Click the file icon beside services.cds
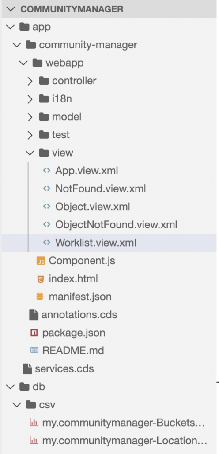The width and height of the screenshot is (219, 454). [27, 368]
